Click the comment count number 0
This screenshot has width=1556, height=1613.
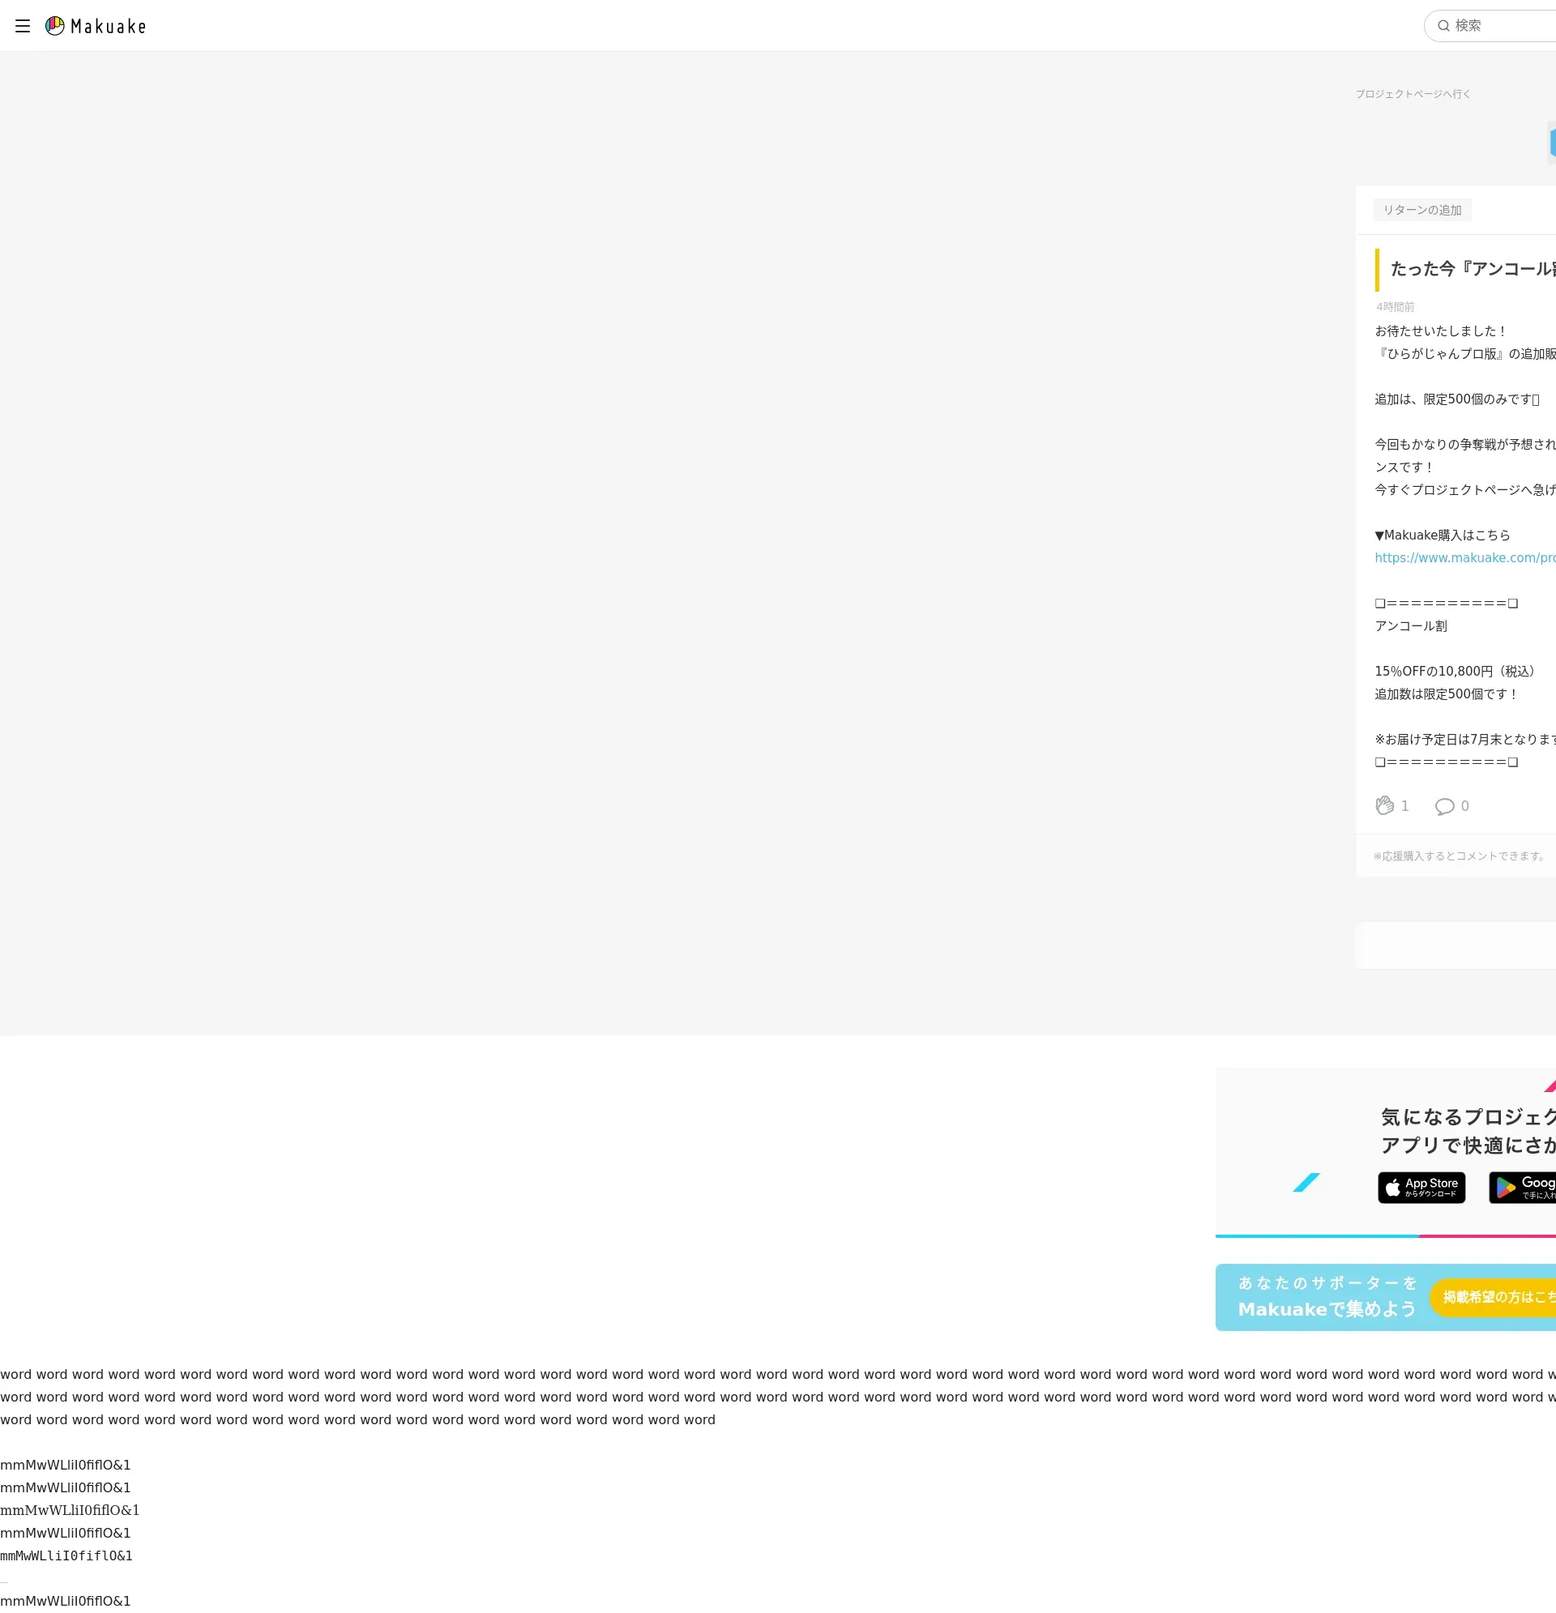pyautogui.click(x=1464, y=807)
